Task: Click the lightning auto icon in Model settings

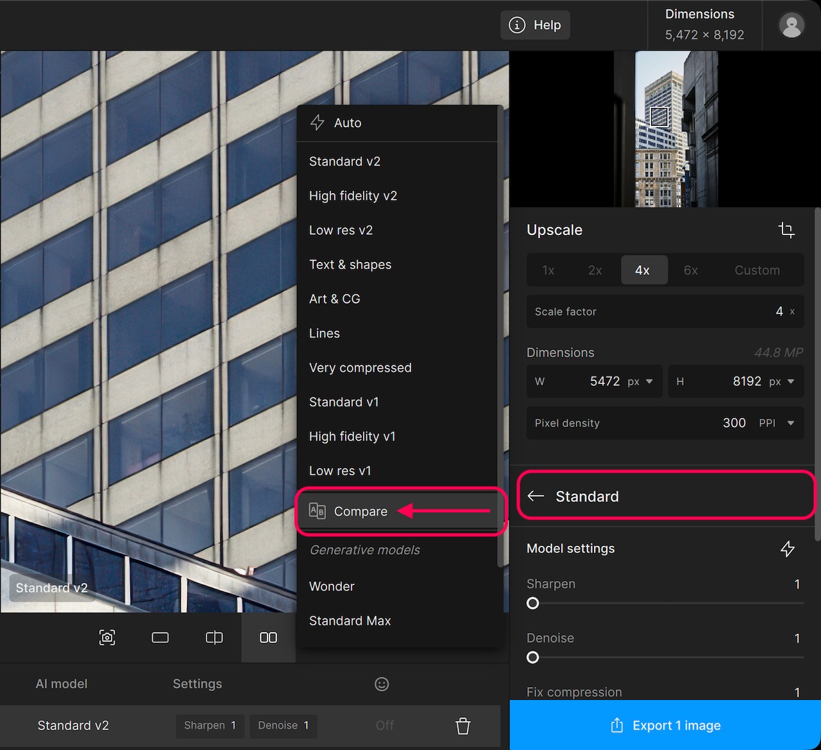Action: (x=788, y=549)
